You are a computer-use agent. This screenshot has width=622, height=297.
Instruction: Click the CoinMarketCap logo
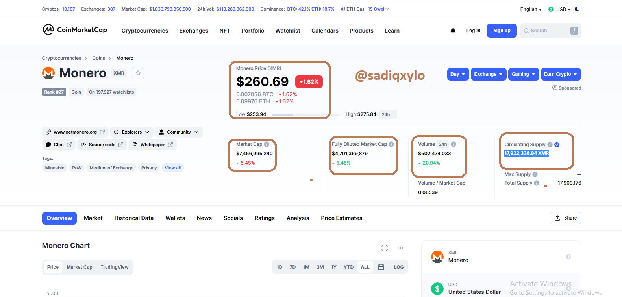coord(75,30)
